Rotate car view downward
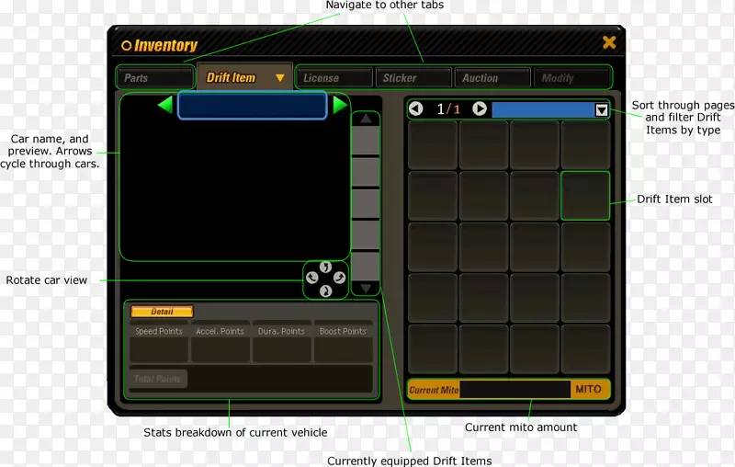Screen dimensions: 735x467 point(326,291)
